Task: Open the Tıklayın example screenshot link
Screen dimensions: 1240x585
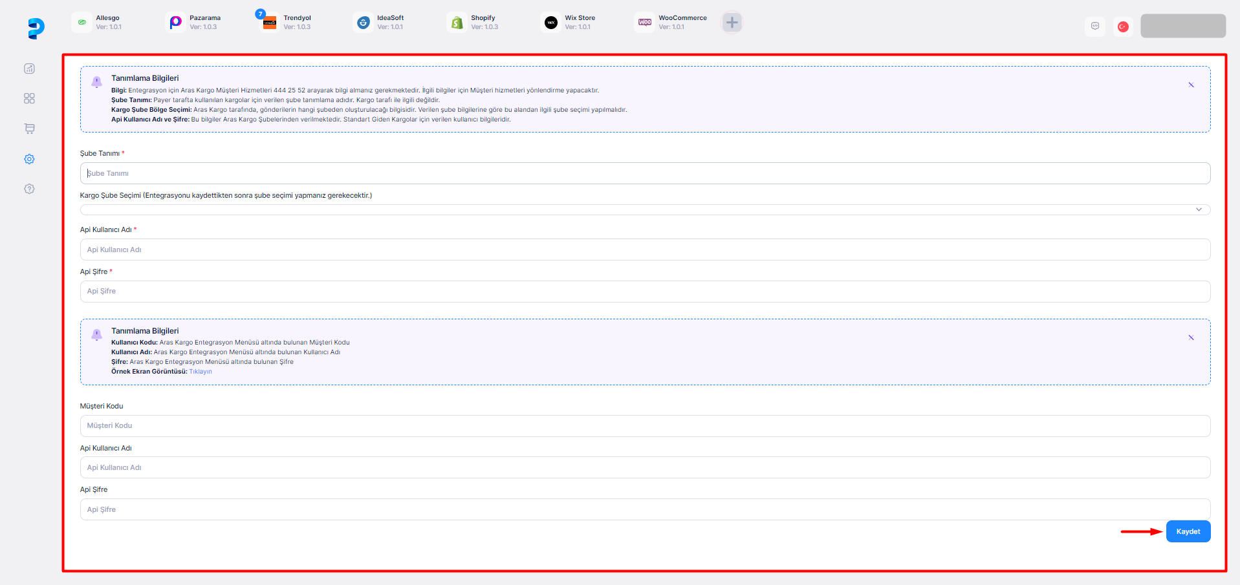Action: 201,372
